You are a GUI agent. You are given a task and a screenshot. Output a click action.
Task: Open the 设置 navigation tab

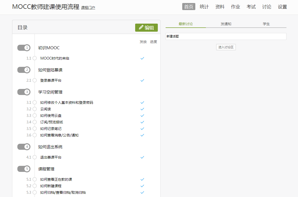pos(282,7)
